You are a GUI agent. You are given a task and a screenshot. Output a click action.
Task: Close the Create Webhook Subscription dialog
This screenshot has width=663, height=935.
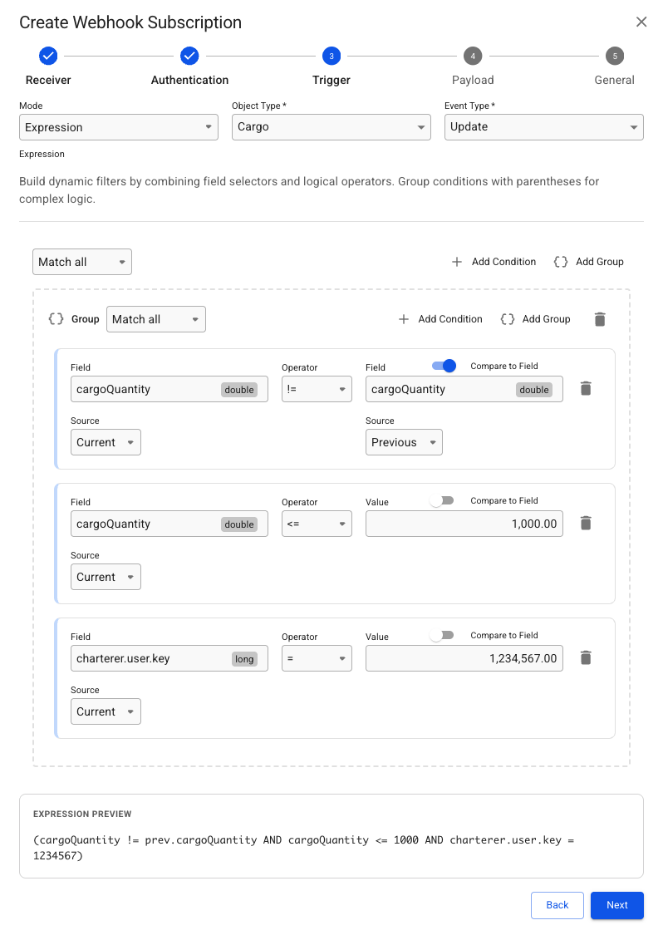[641, 22]
